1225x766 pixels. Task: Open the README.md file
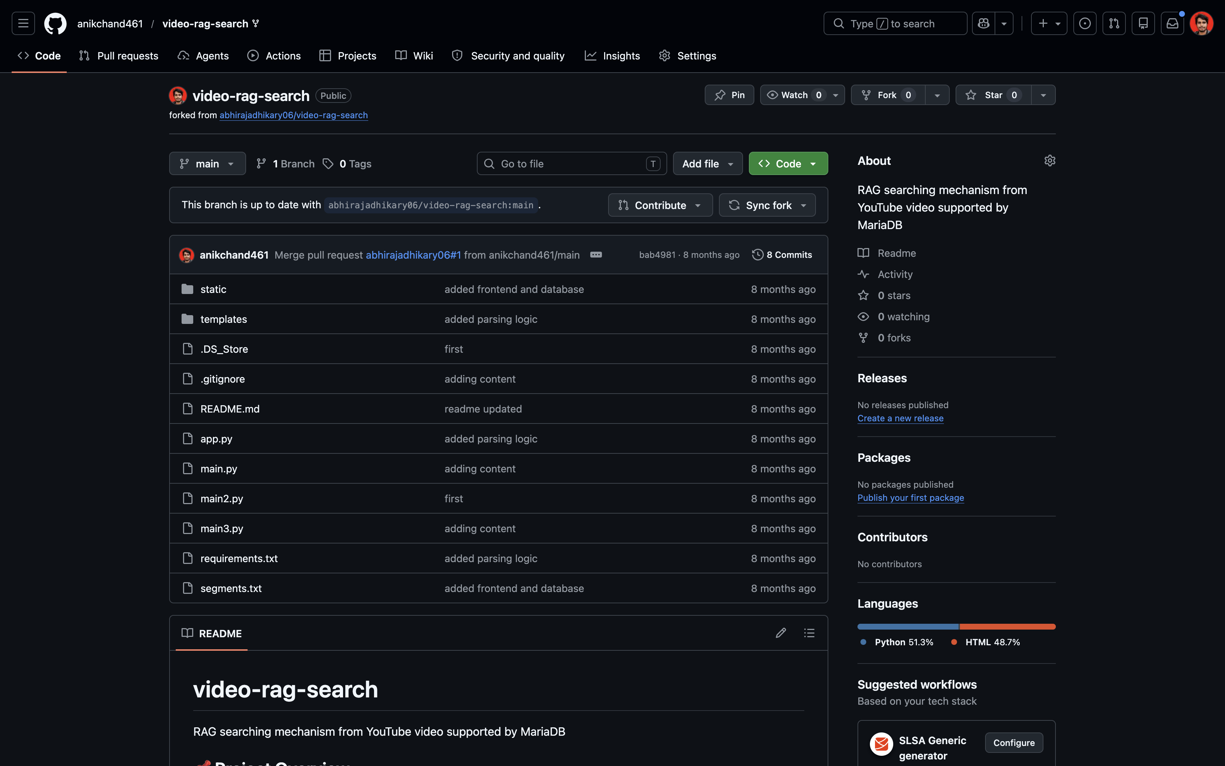point(230,409)
